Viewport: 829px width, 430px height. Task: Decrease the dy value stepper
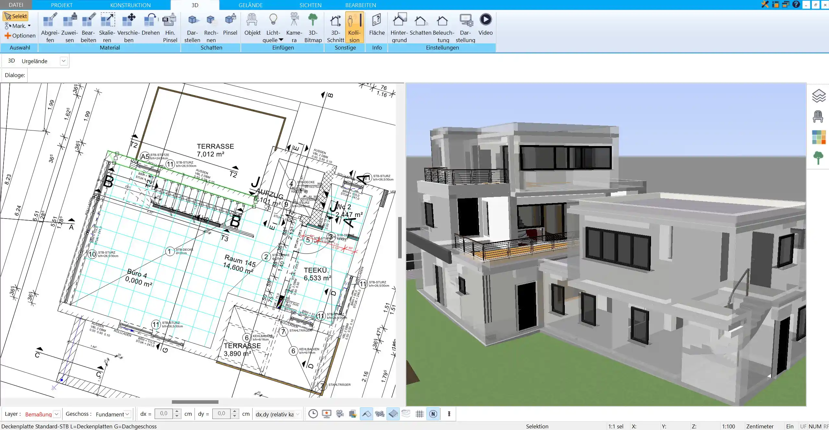[234, 416]
